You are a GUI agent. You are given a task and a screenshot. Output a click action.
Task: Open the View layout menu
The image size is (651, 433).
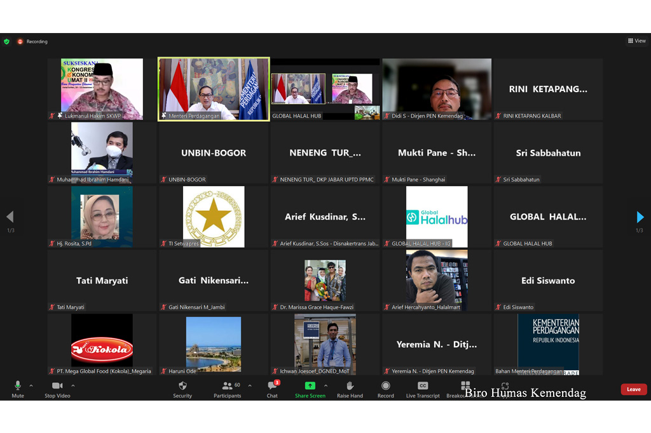tap(636, 41)
